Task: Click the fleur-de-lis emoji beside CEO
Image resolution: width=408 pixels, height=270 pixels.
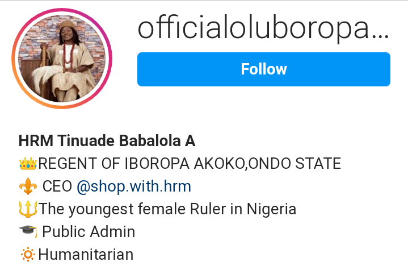Action: pos(28,186)
